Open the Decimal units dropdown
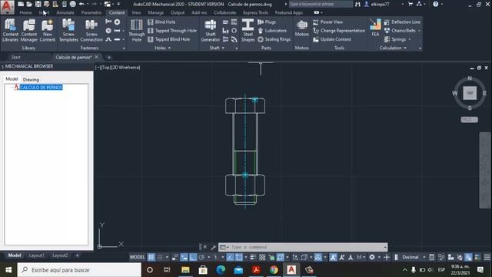This screenshot has width=492, height=277. (x=424, y=257)
